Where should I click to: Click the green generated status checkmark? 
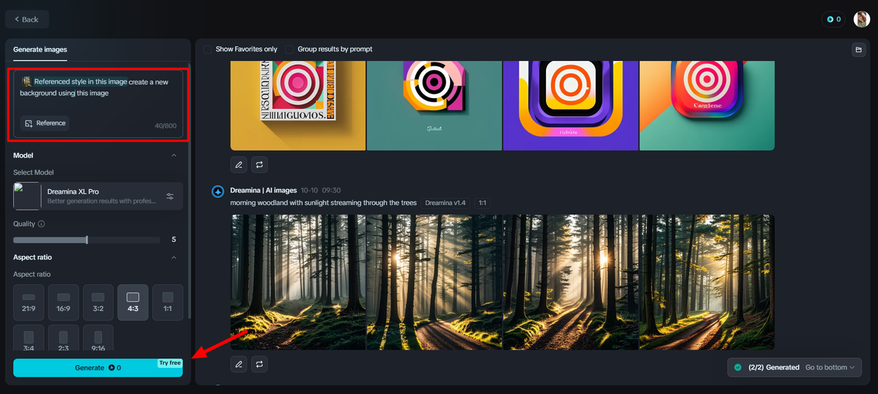point(738,367)
